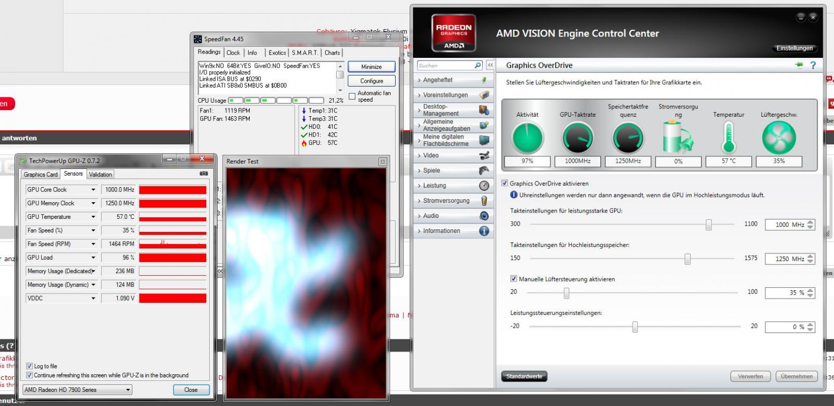Open VDDC sensor dropdown
Screen dimensions: 834x406
93,298
